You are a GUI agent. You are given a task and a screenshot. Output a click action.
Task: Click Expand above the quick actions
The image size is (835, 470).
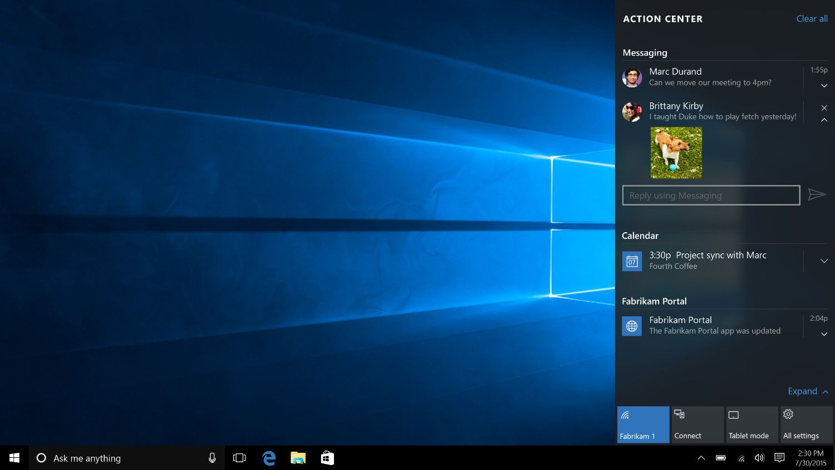(x=802, y=391)
